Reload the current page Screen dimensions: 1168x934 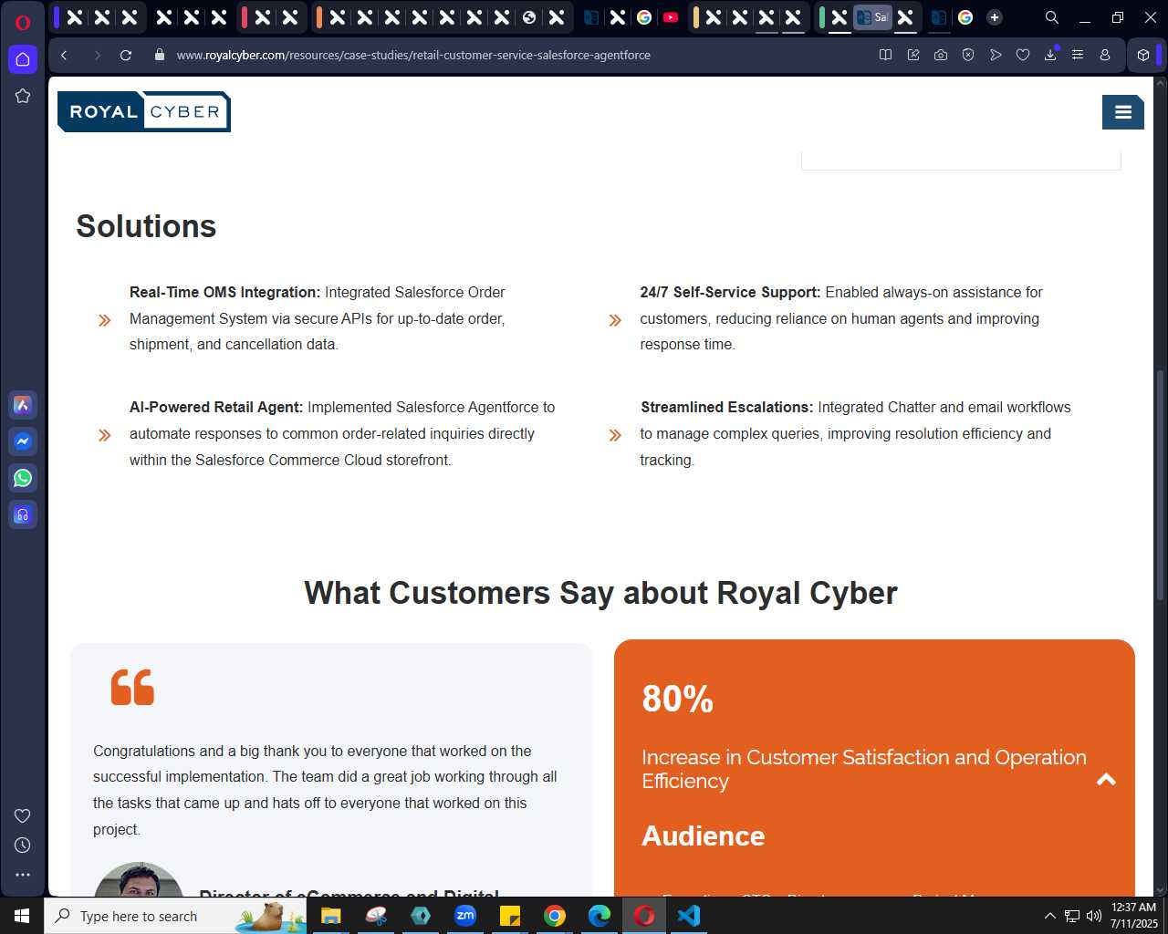(x=126, y=55)
